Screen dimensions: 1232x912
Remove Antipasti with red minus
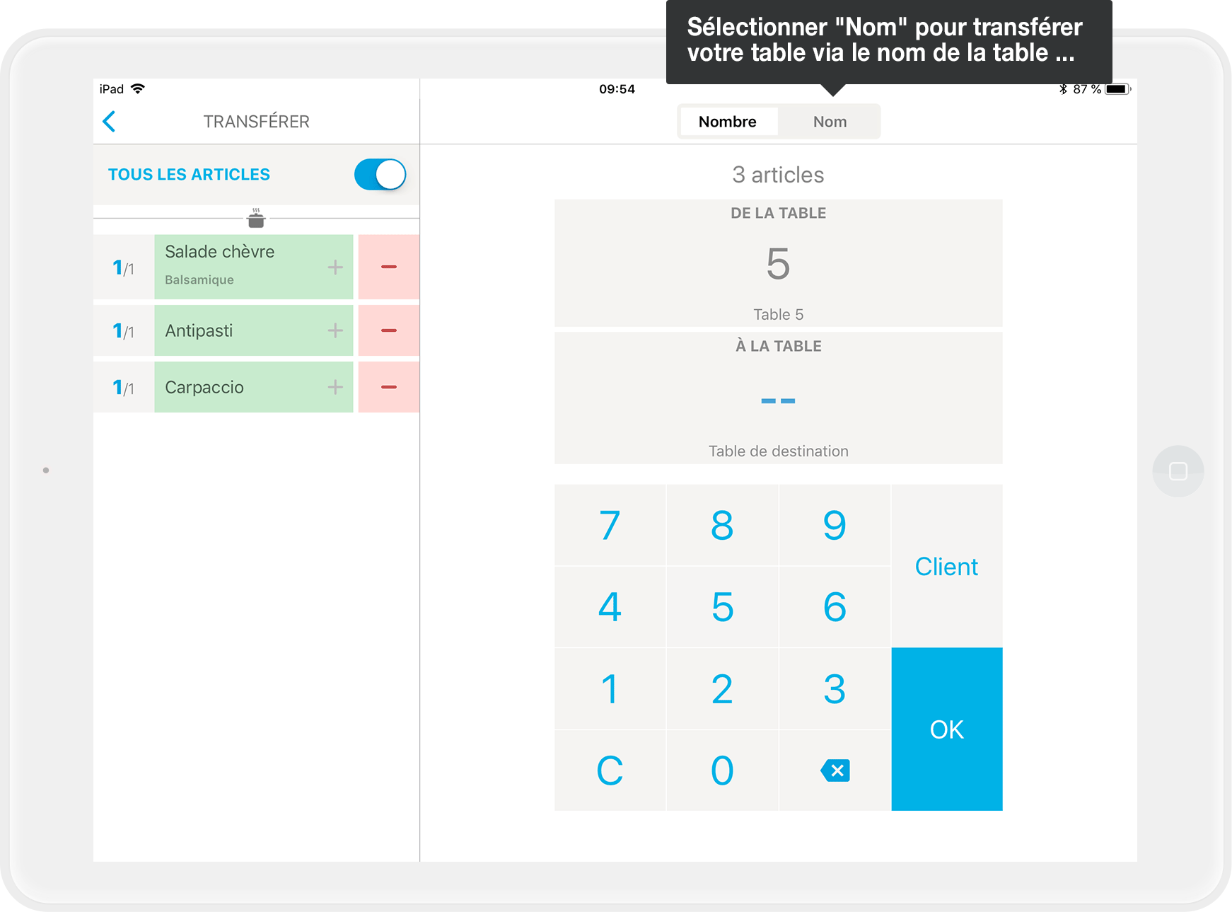click(389, 330)
